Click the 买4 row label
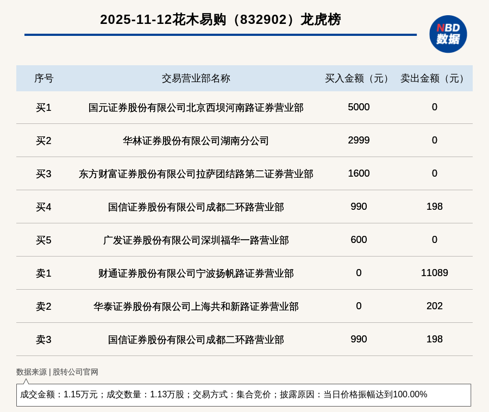Viewport: 489px width, 412px height. tap(43, 207)
